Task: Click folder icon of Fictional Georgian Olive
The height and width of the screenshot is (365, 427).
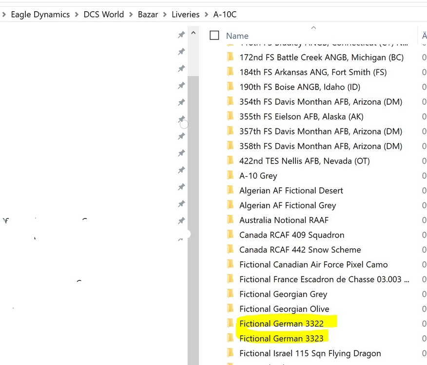Action: click(230, 309)
